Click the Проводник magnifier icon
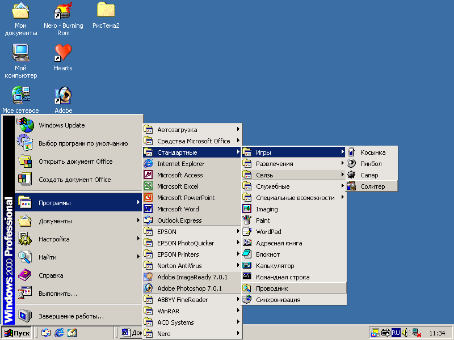This screenshot has width=454, height=340. [x=247, y=288]
